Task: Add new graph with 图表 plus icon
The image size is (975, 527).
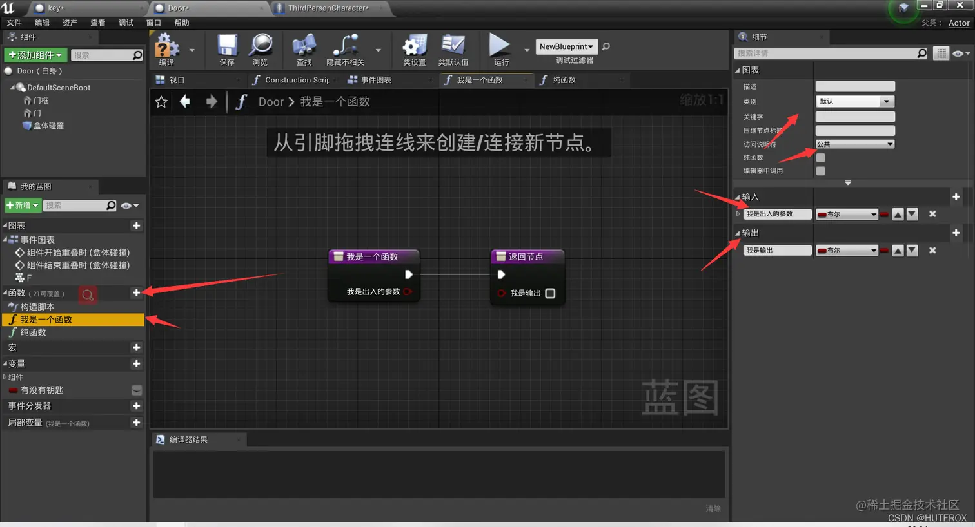Action: [x=136, y=225]
